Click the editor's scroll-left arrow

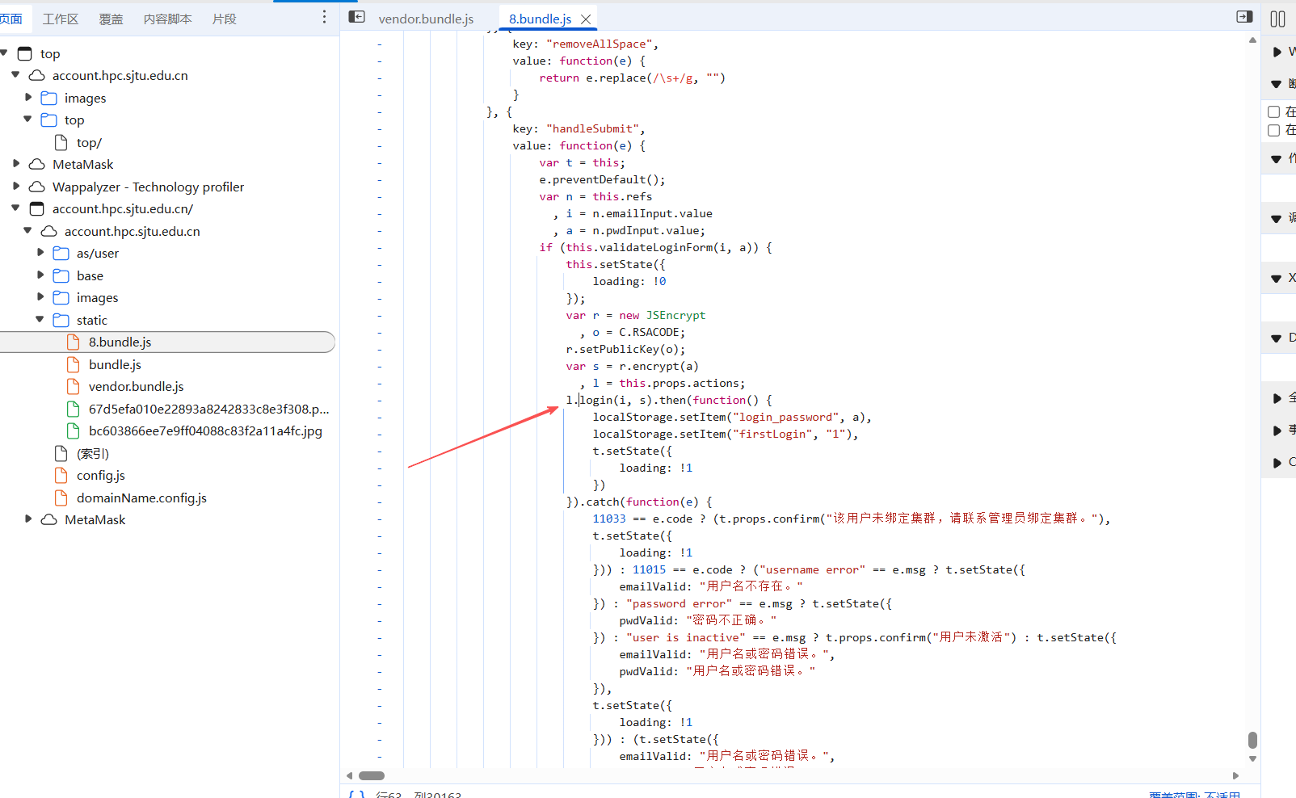pos(349,775)
